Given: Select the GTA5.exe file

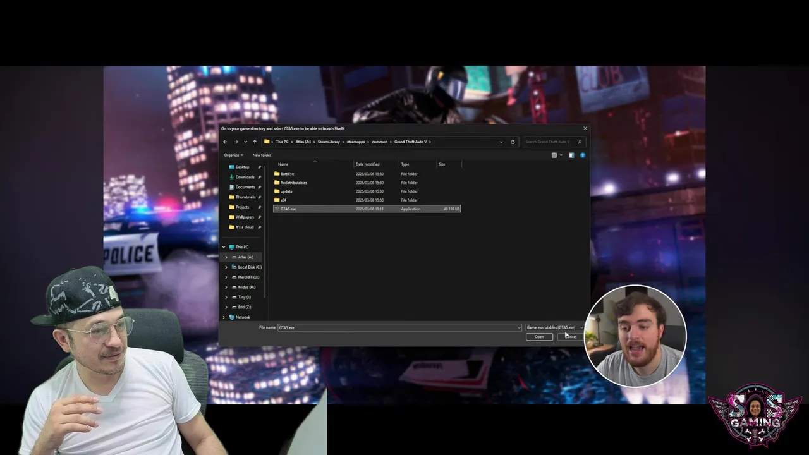Looking at the screenshot, I should pos(367,209).
